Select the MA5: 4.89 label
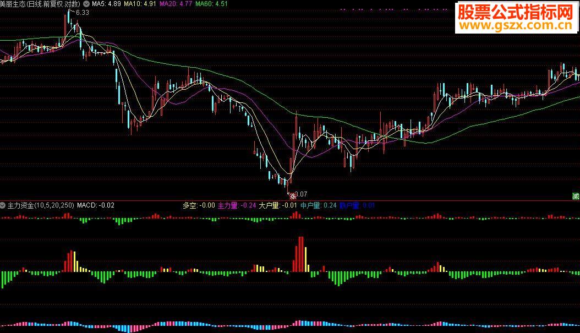Screen dimensions: 580x333 click(x=106, y=4)
